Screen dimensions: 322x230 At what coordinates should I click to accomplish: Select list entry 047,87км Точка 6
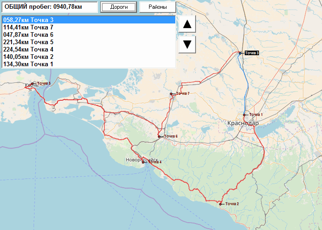click(x=89, y=34)
